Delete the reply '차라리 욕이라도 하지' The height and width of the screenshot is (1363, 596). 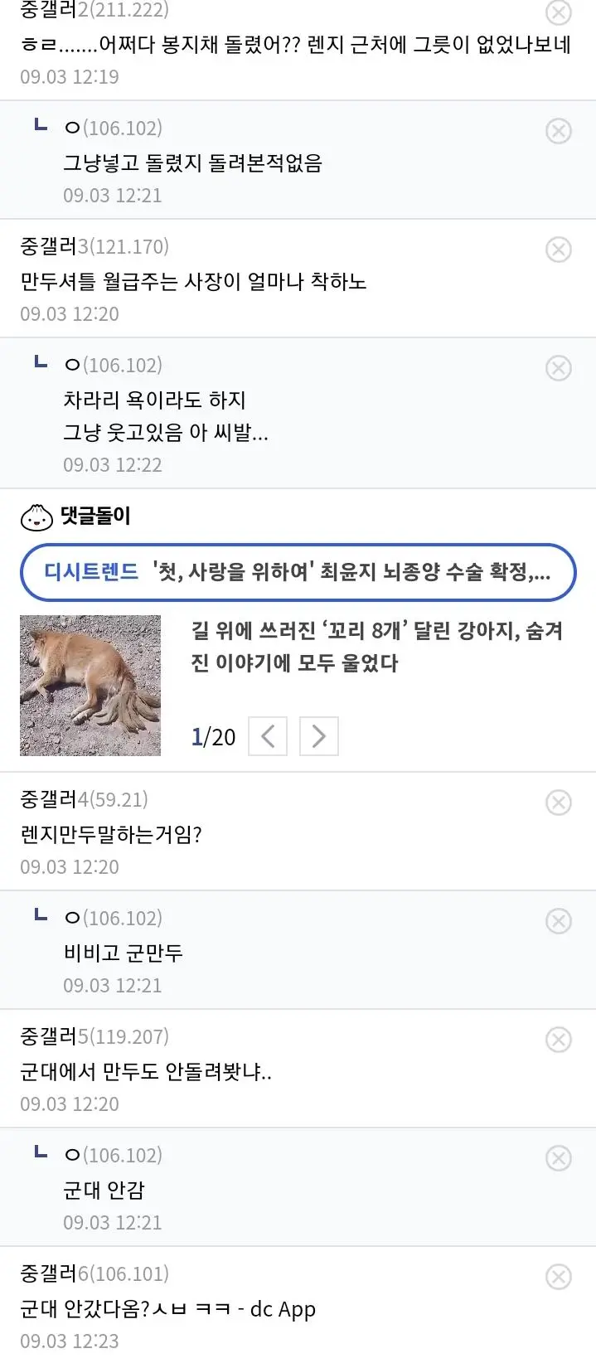pos(559,368)
